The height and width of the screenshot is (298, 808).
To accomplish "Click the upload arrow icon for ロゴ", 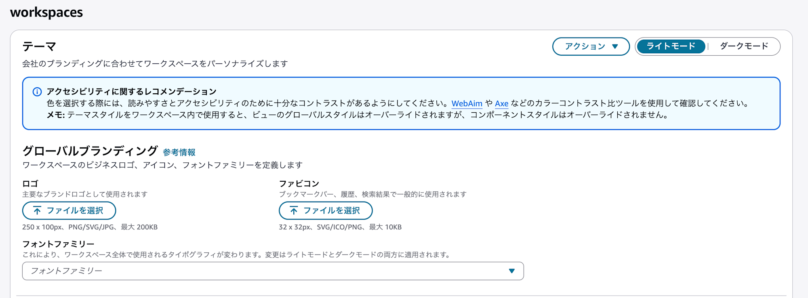I will click(37, 210).
